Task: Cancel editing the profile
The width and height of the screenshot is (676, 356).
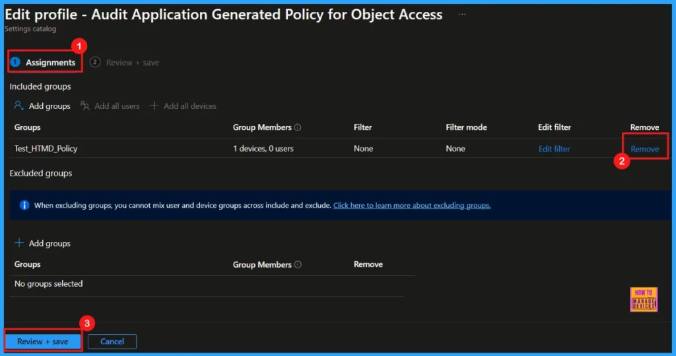Action: 112,341
